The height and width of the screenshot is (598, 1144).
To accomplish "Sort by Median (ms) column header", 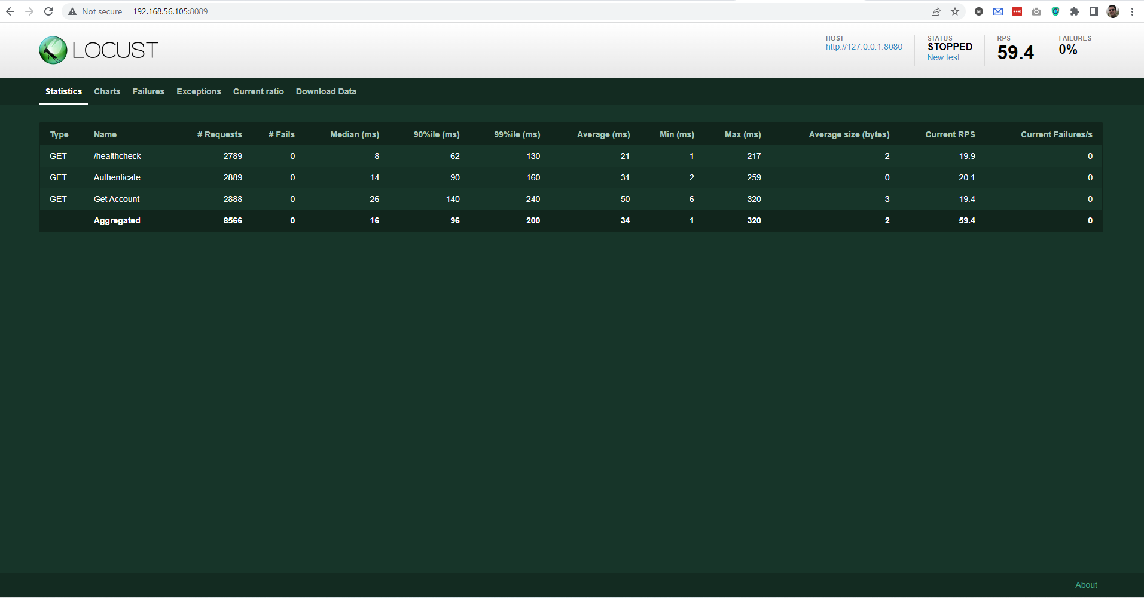I will [355, 134].
